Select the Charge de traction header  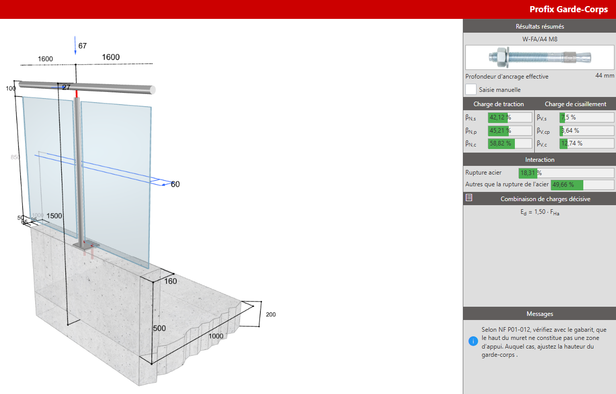pyautogui.click(x=499, y=104)
